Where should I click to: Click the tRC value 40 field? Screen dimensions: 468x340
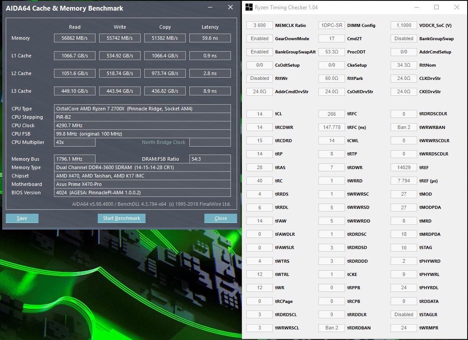click(x=259, y=181)
